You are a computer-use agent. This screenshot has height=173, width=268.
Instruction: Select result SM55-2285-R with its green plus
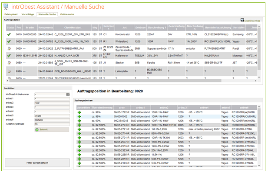pos(79,155)
